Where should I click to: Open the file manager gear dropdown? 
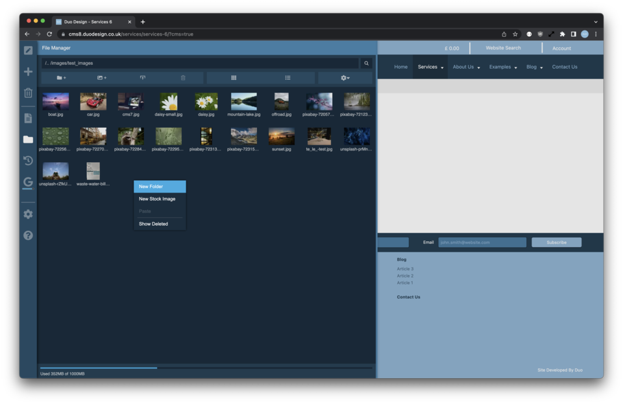coord(345,78)
